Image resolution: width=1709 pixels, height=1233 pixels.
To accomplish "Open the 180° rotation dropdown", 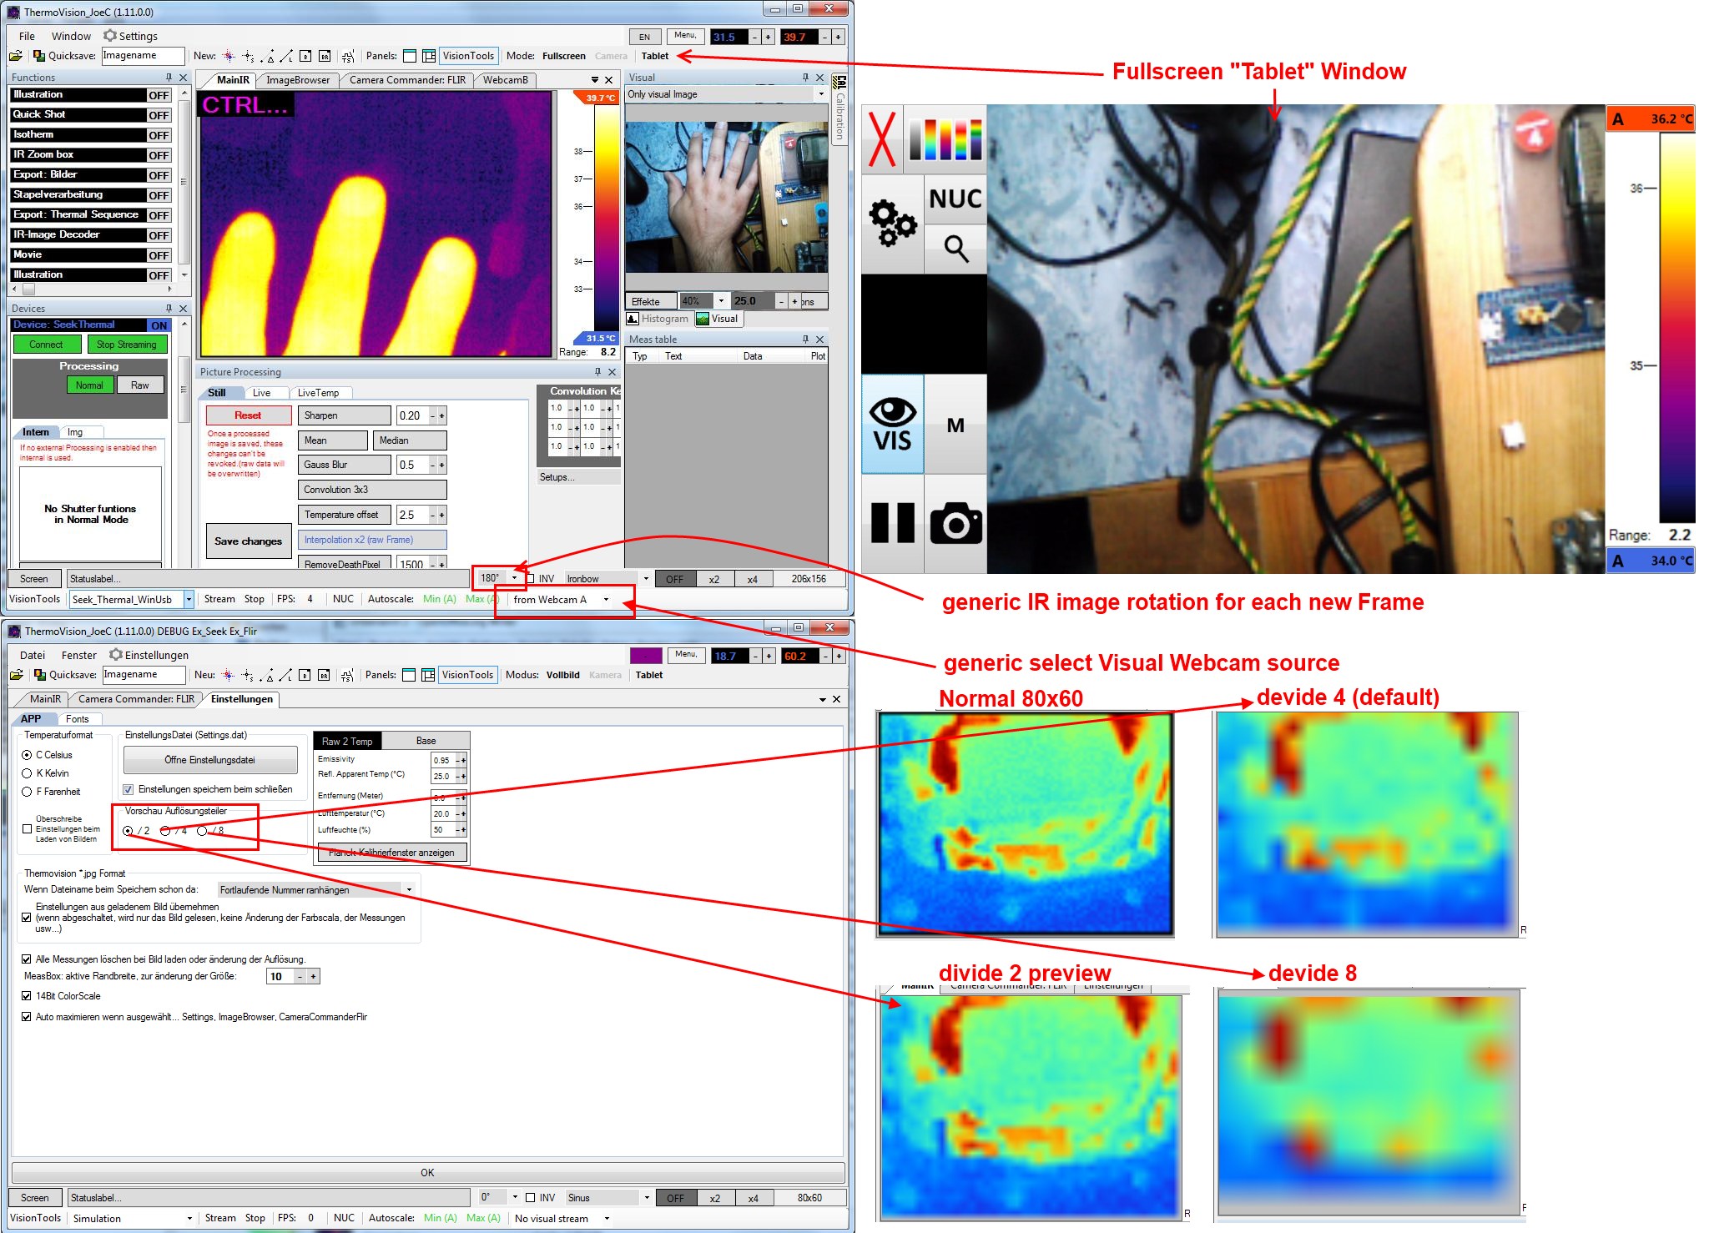I will [x=514, y=578].
